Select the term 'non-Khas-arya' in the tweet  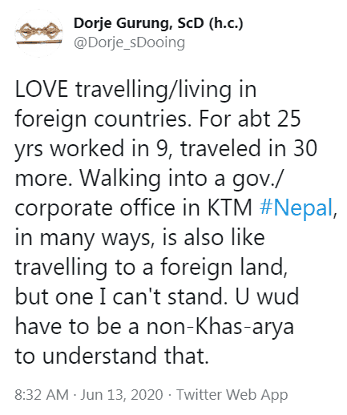220,326
